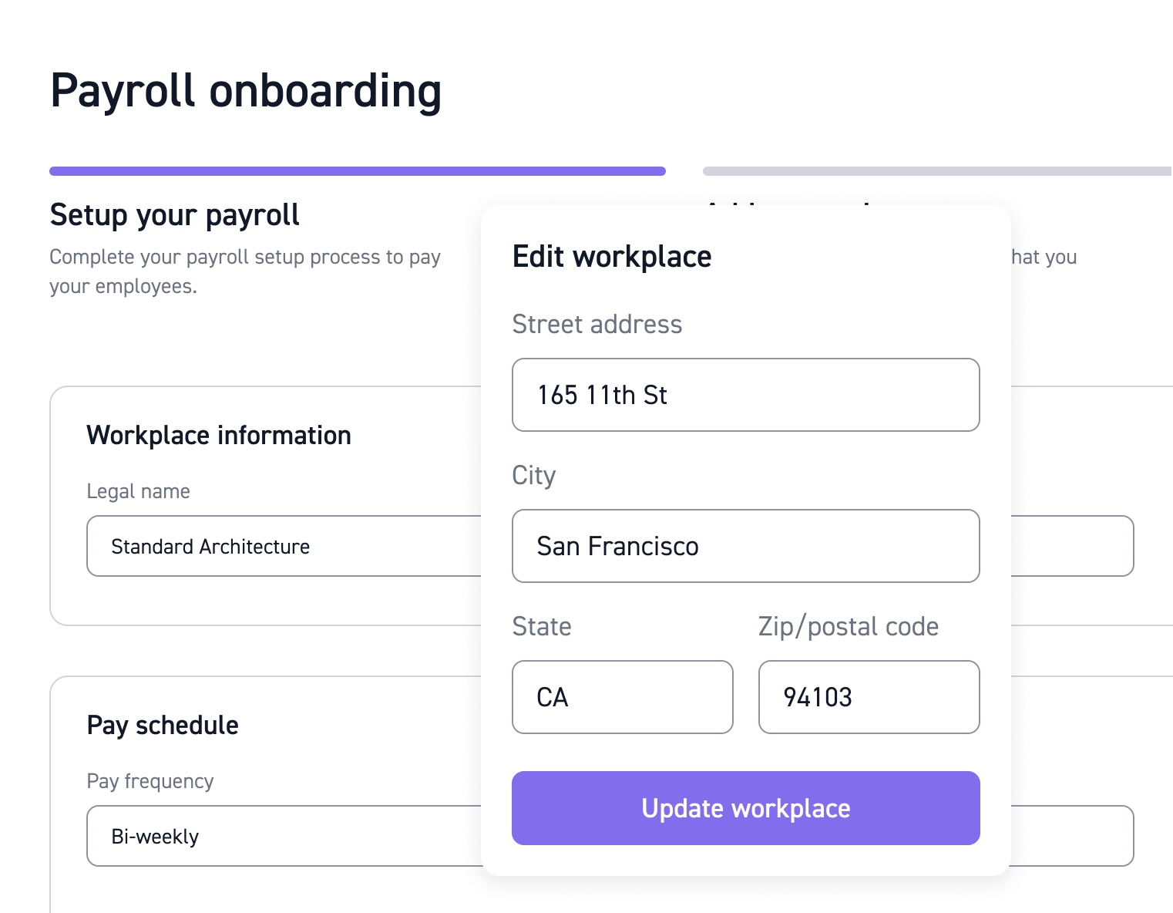Click the Legal name field

coord(284,546)
